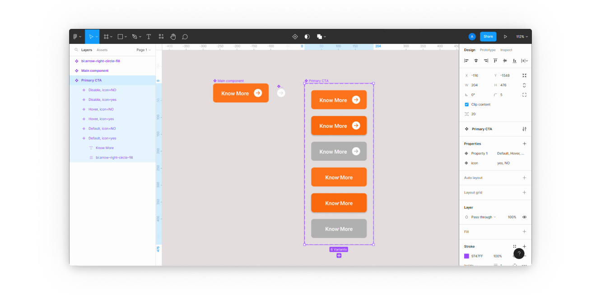Open the Boolean operations dropdown arrow
Viewport: 601px width, 295px height.
coord(325,37)
